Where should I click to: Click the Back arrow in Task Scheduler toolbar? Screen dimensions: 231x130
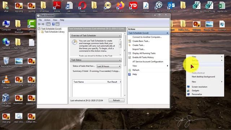click(39, 24)
